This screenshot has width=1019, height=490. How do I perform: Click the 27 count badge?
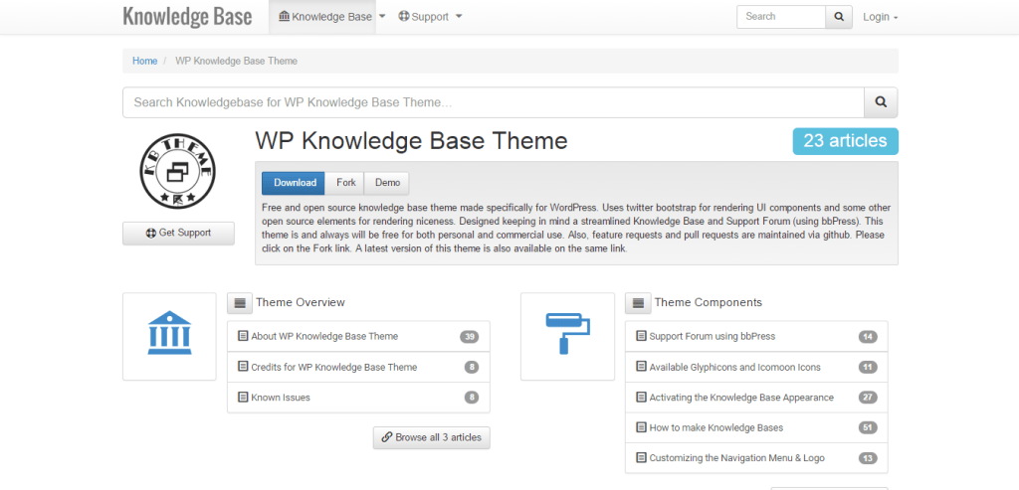[x=868, y=398]
